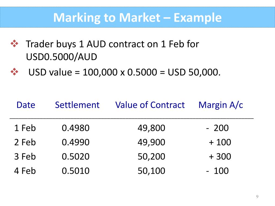
Task: Select the 'Marking to Market – Example' title
Action: click(x=137, y=17)
